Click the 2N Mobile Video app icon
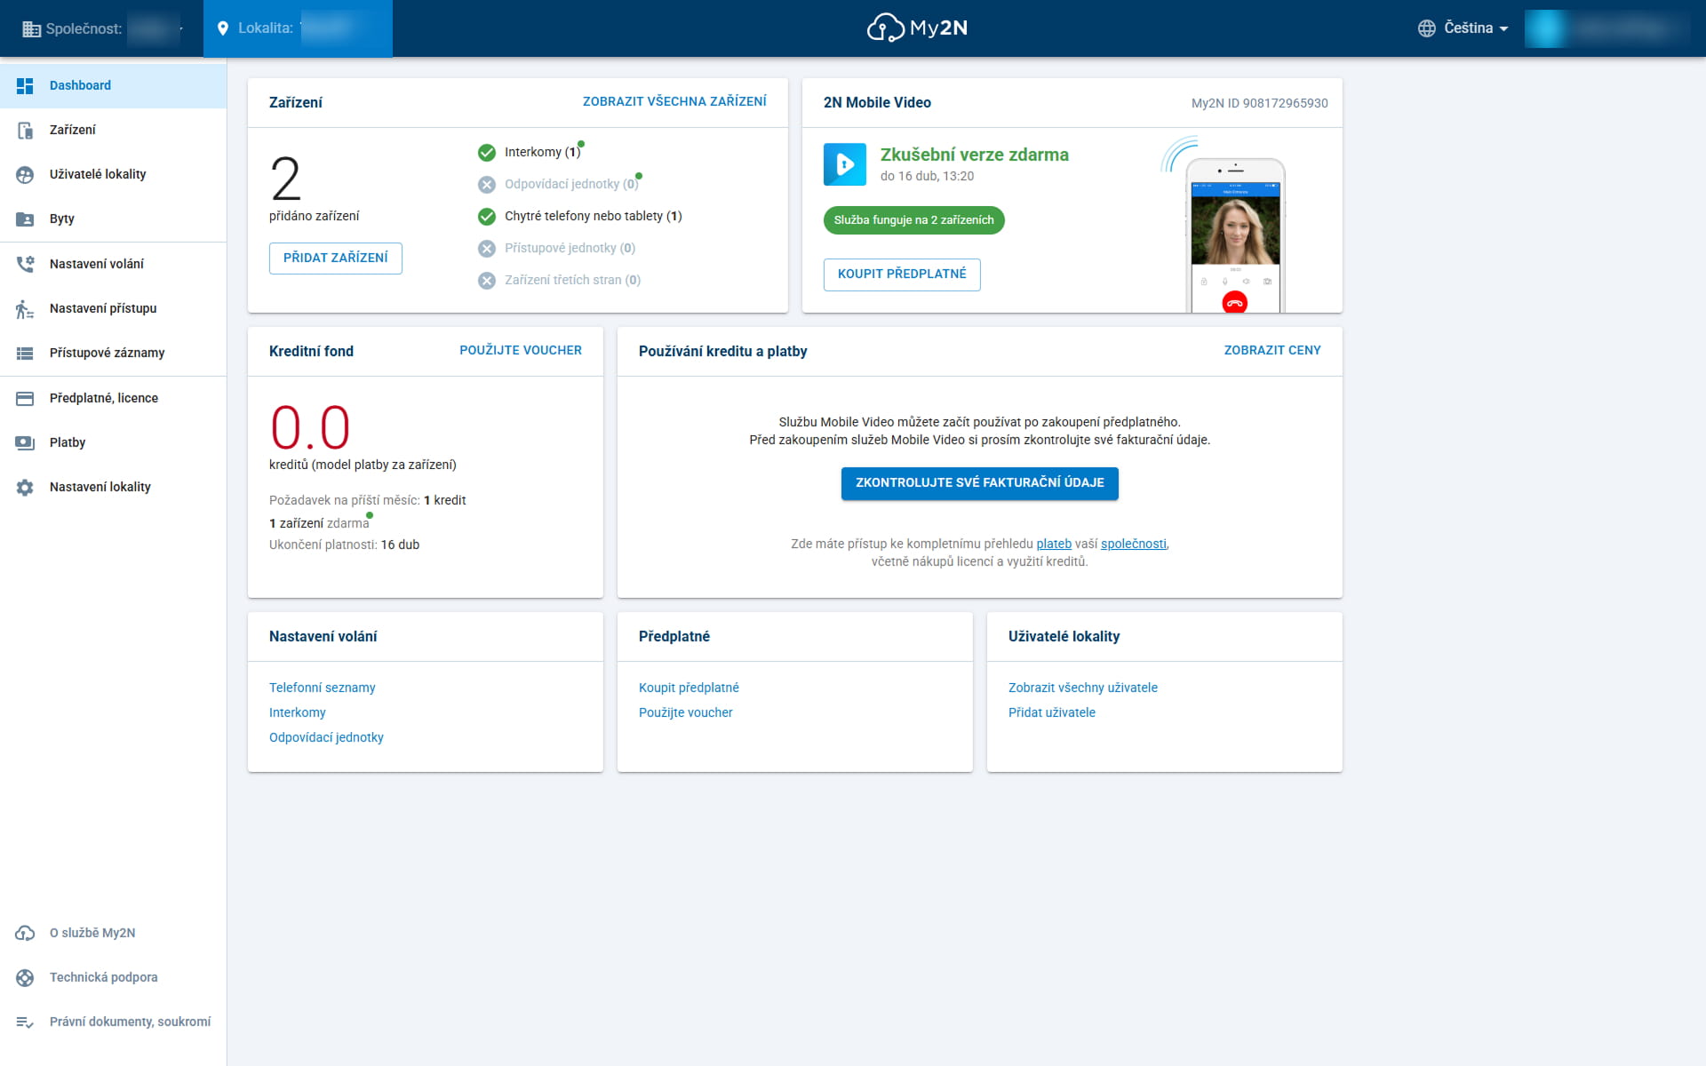This screenshot has width=1706, height=1066. [844, 164]
